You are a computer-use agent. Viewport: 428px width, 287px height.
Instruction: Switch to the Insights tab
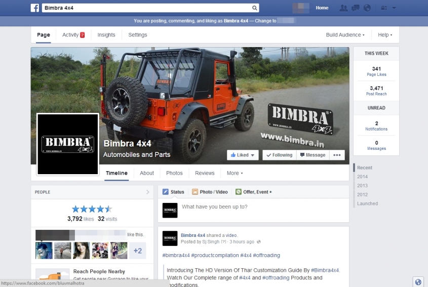click(x=106, y=35)
